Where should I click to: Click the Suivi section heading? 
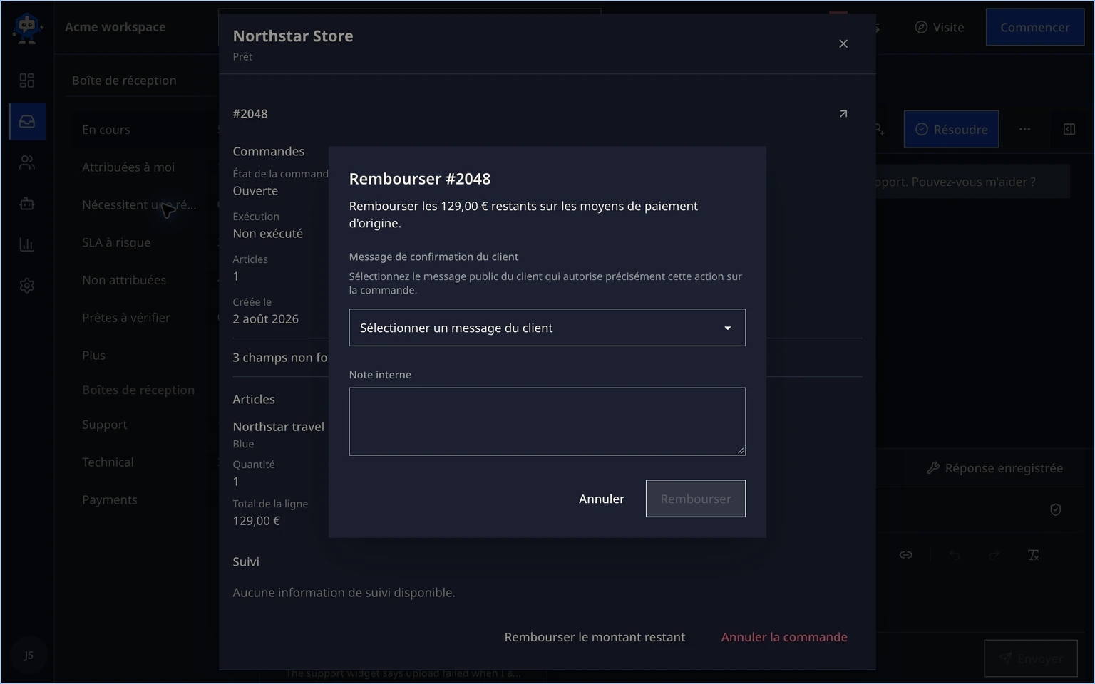(246, 562)
